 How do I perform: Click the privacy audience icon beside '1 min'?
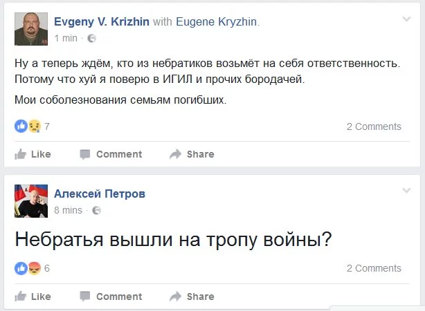pyautogui.click(x=92, y=38)
